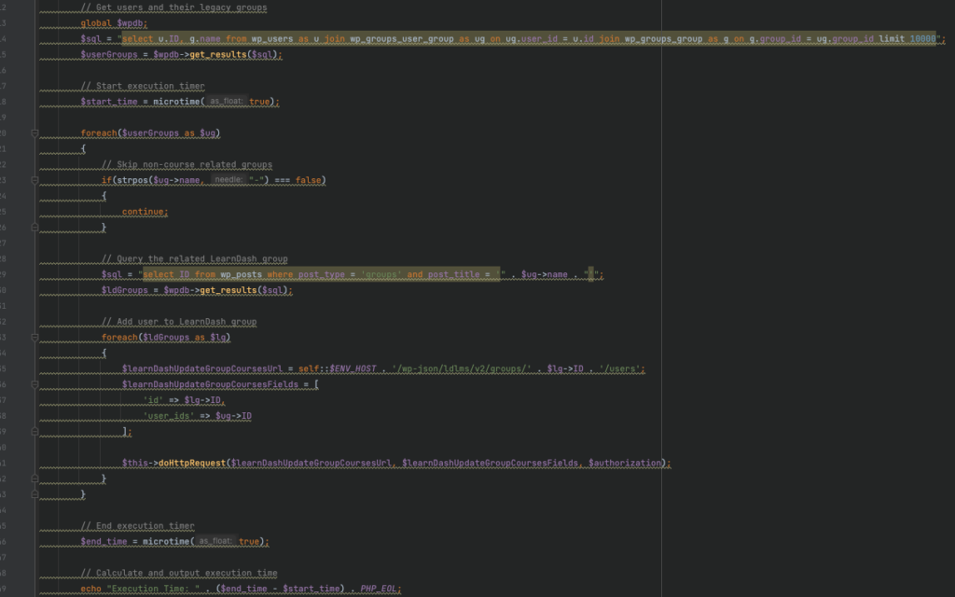Click the 'Add user to LearnDash group' comment
Viewport: 955px width, 597px height.
pos(179,322)
